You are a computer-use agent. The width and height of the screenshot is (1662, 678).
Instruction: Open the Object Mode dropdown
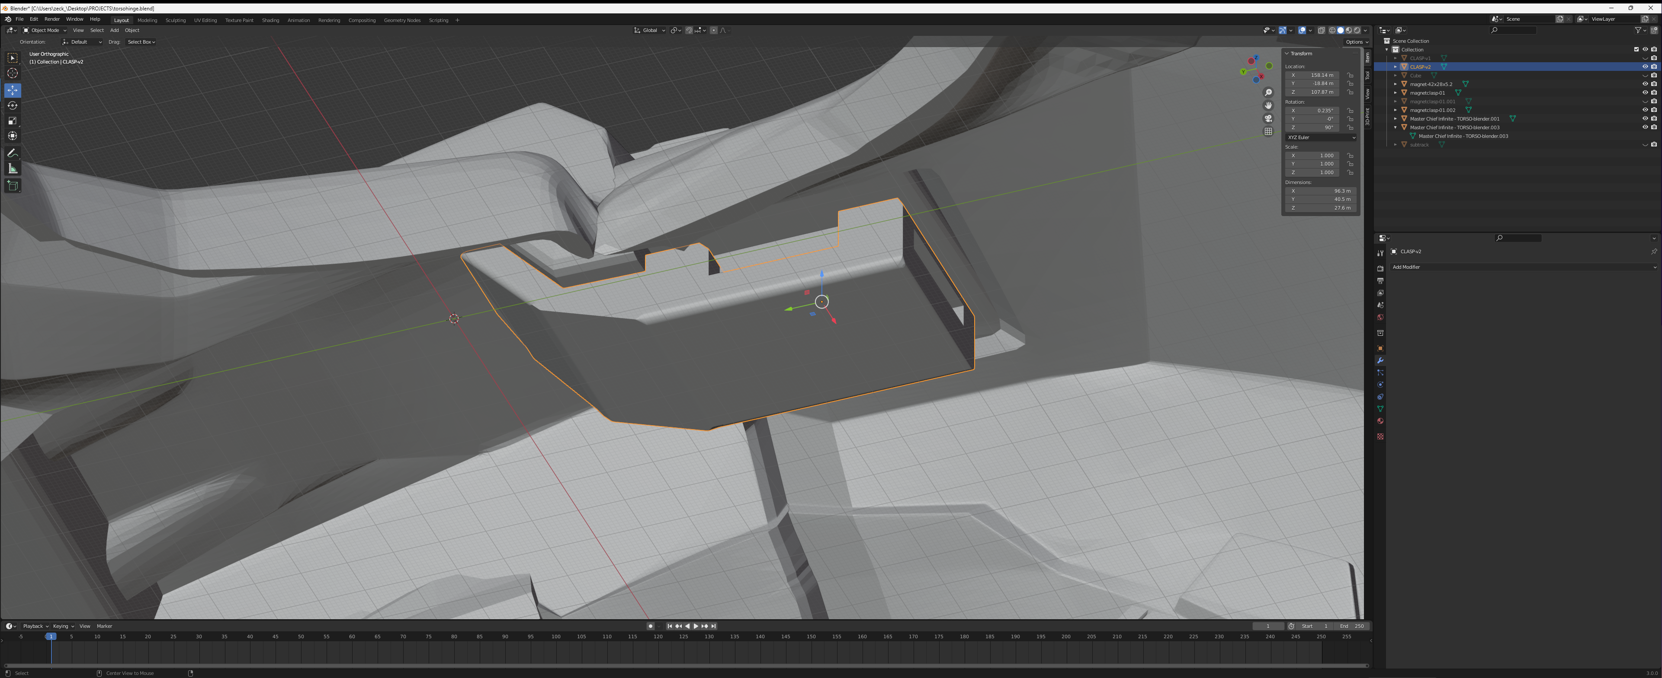coord(45,30)
